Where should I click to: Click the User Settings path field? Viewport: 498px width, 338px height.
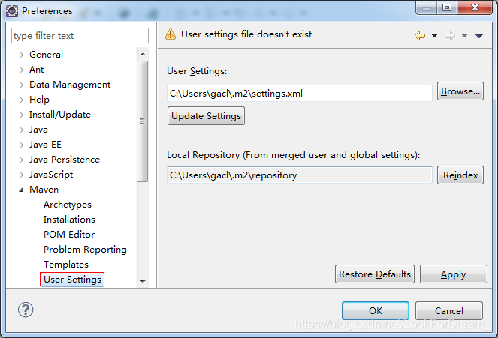tap(300, 93)
